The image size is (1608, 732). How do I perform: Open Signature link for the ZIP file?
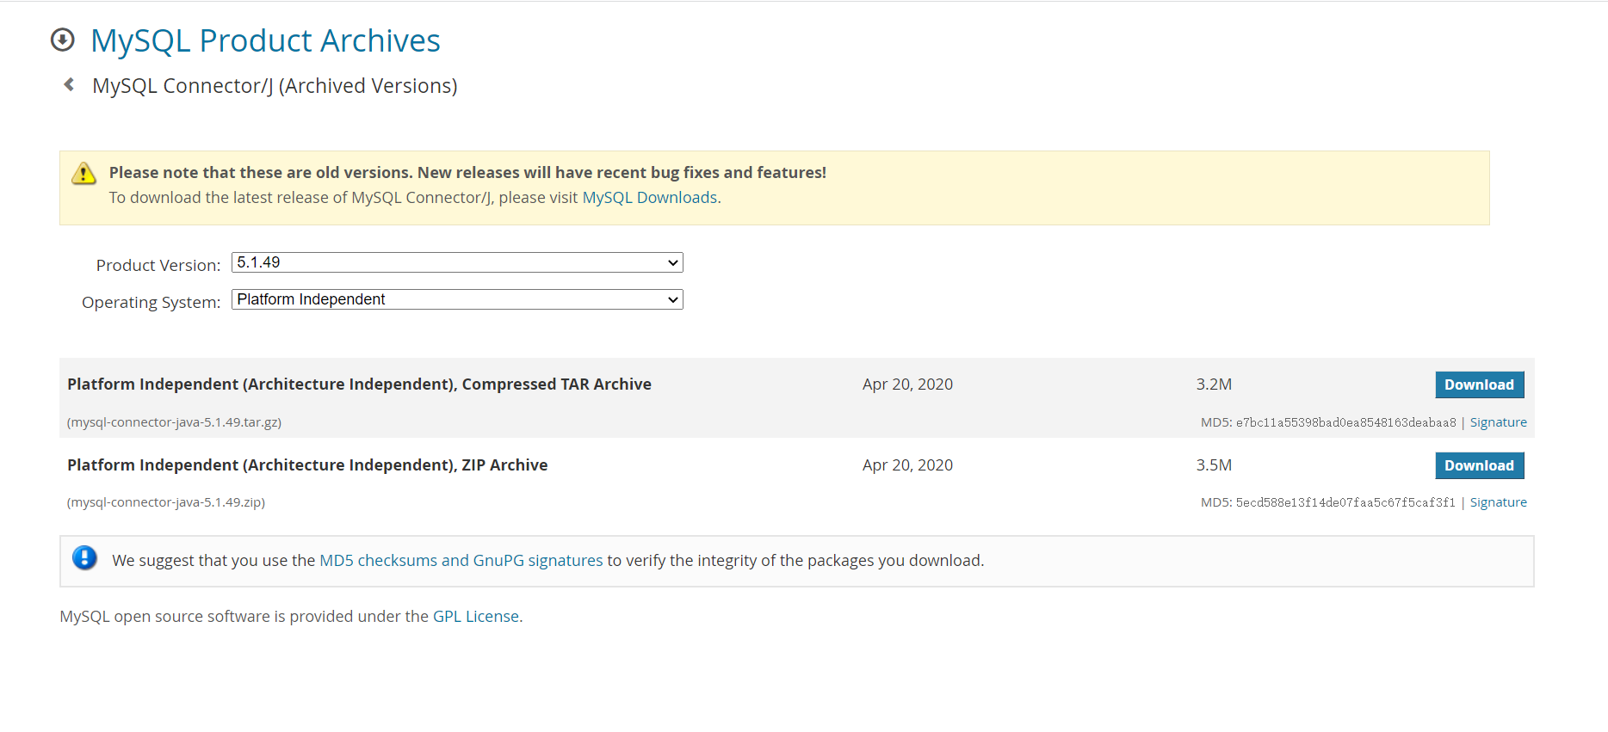1498,502
